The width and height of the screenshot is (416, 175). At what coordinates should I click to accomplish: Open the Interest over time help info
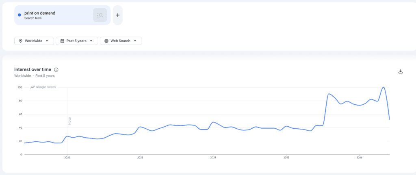[56, 70]
